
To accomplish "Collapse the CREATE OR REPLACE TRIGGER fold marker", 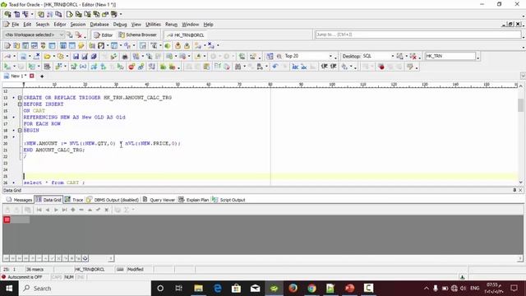I will 20,98.
